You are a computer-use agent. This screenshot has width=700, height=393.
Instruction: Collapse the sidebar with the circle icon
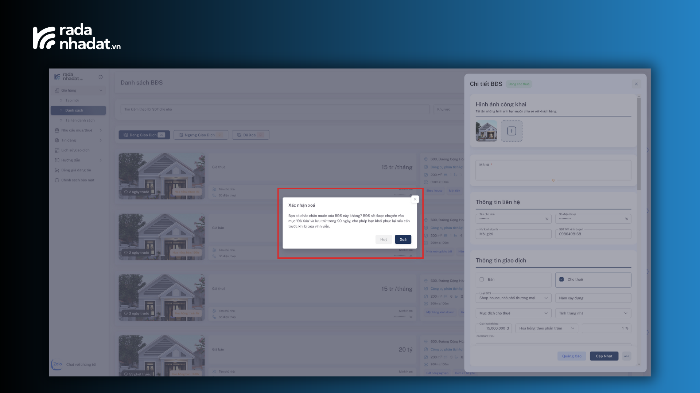[x=101, y=77]
